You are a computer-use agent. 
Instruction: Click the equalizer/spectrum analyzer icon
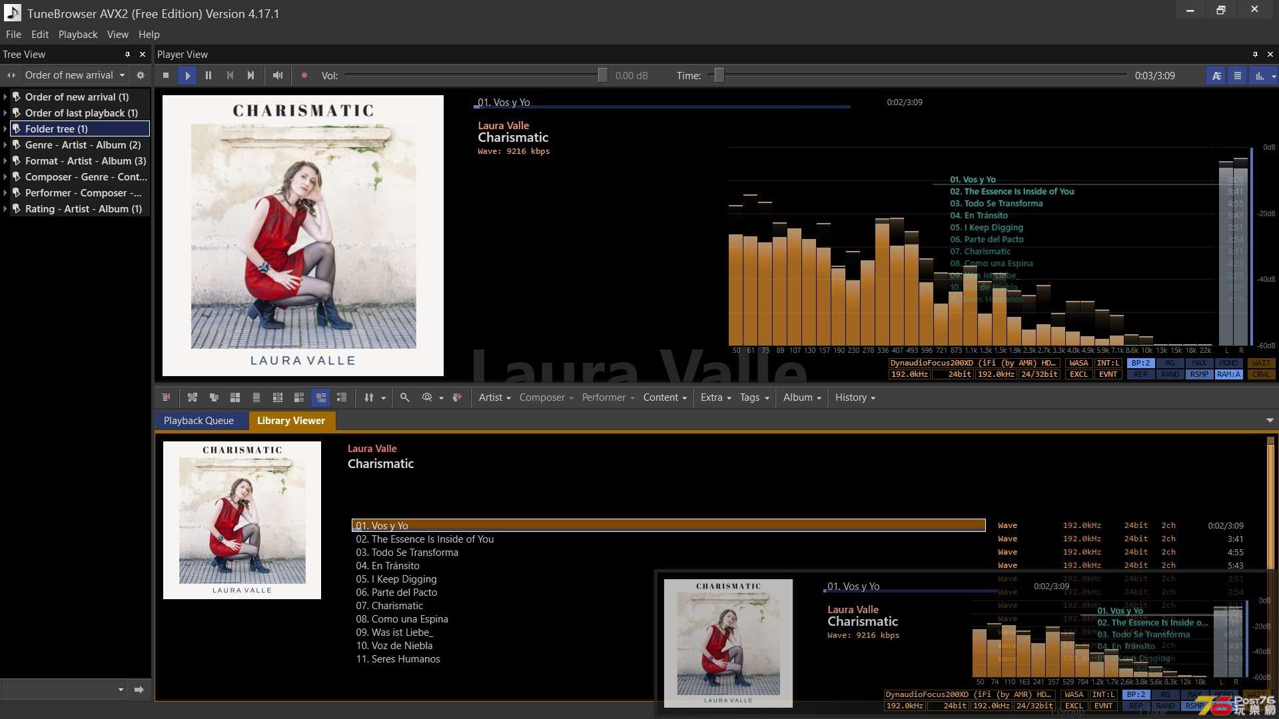[1258, 75]
